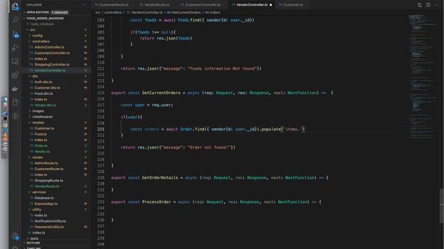Image resolution: width=444 pixels, height=249 pixels.
Task: Open the Run and Debug view icon
Action: [x=15, y=48]
